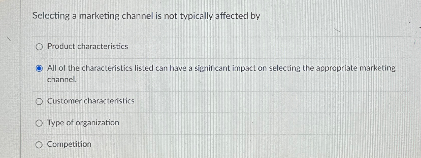Click the Type of organization answer text
This screenshot has width=421, height=158.
point(83,123)
